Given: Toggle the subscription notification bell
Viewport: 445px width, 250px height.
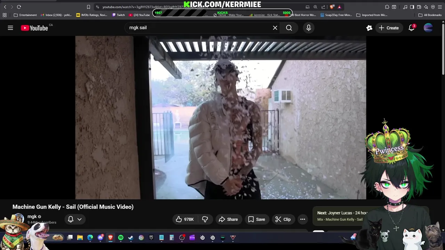Looking at the screenshot, I should point(71,219).
